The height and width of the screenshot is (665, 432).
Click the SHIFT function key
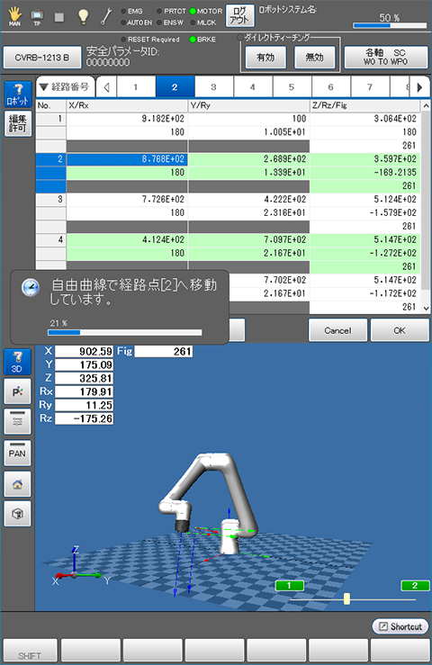pos(30,651)
